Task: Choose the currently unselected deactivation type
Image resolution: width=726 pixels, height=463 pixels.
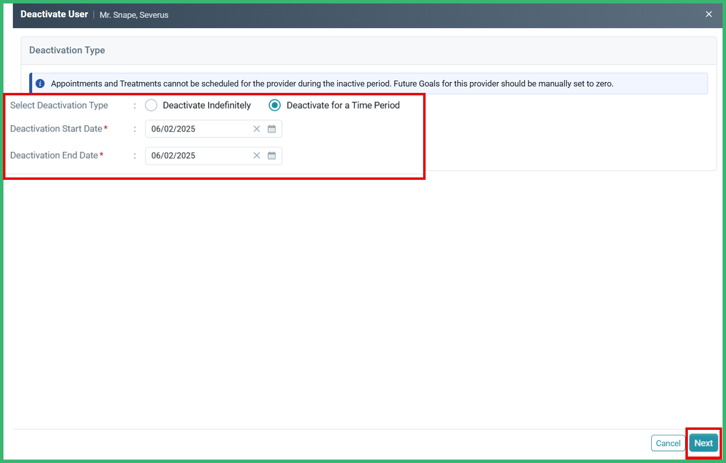Action: coord(151,105)
